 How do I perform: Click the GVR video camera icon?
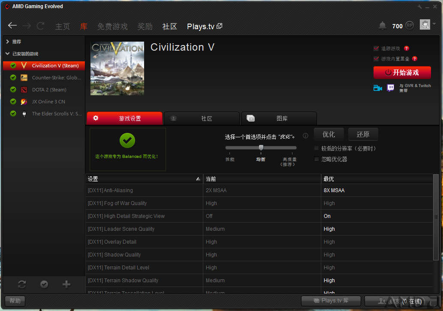377,88
